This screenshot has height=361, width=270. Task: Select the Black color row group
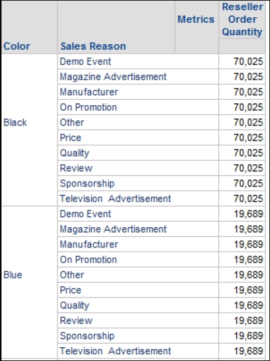[15, 123]
